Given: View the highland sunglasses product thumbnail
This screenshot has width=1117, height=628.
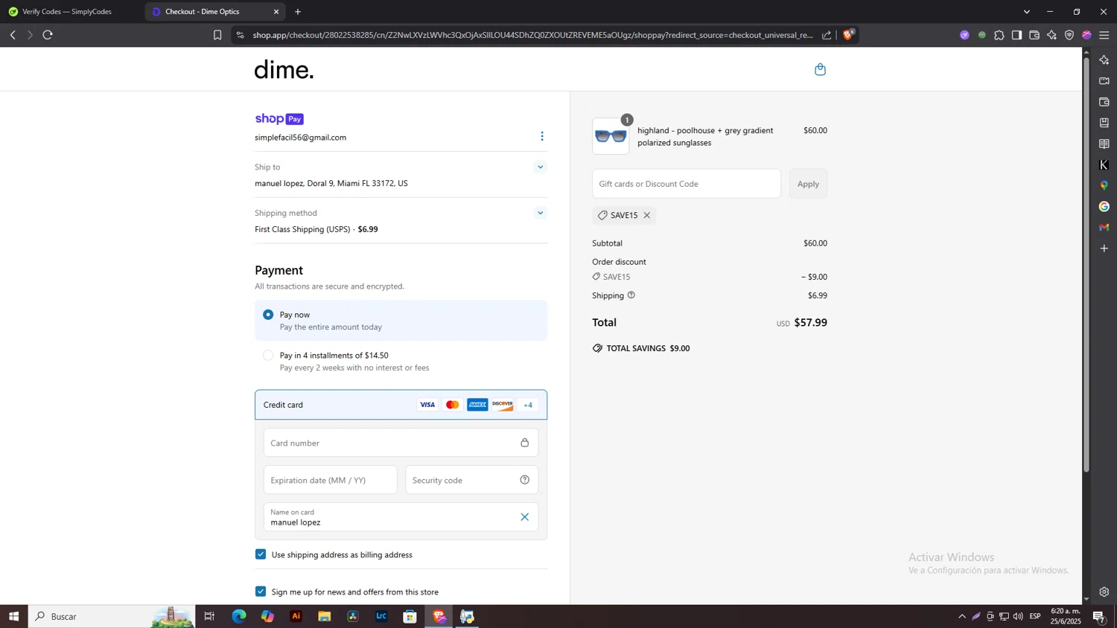Looking at the screenshot, I should click(611, 136).
